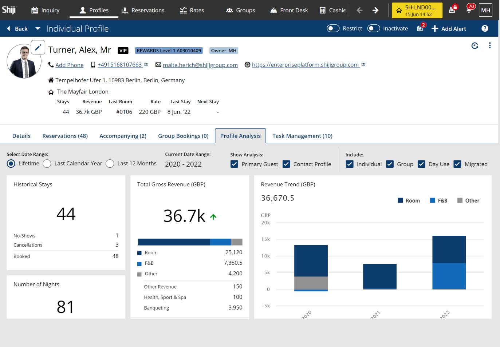Open the Front Desk menu
This screenshot has height=347, width=500.
(x=289, y=10)
